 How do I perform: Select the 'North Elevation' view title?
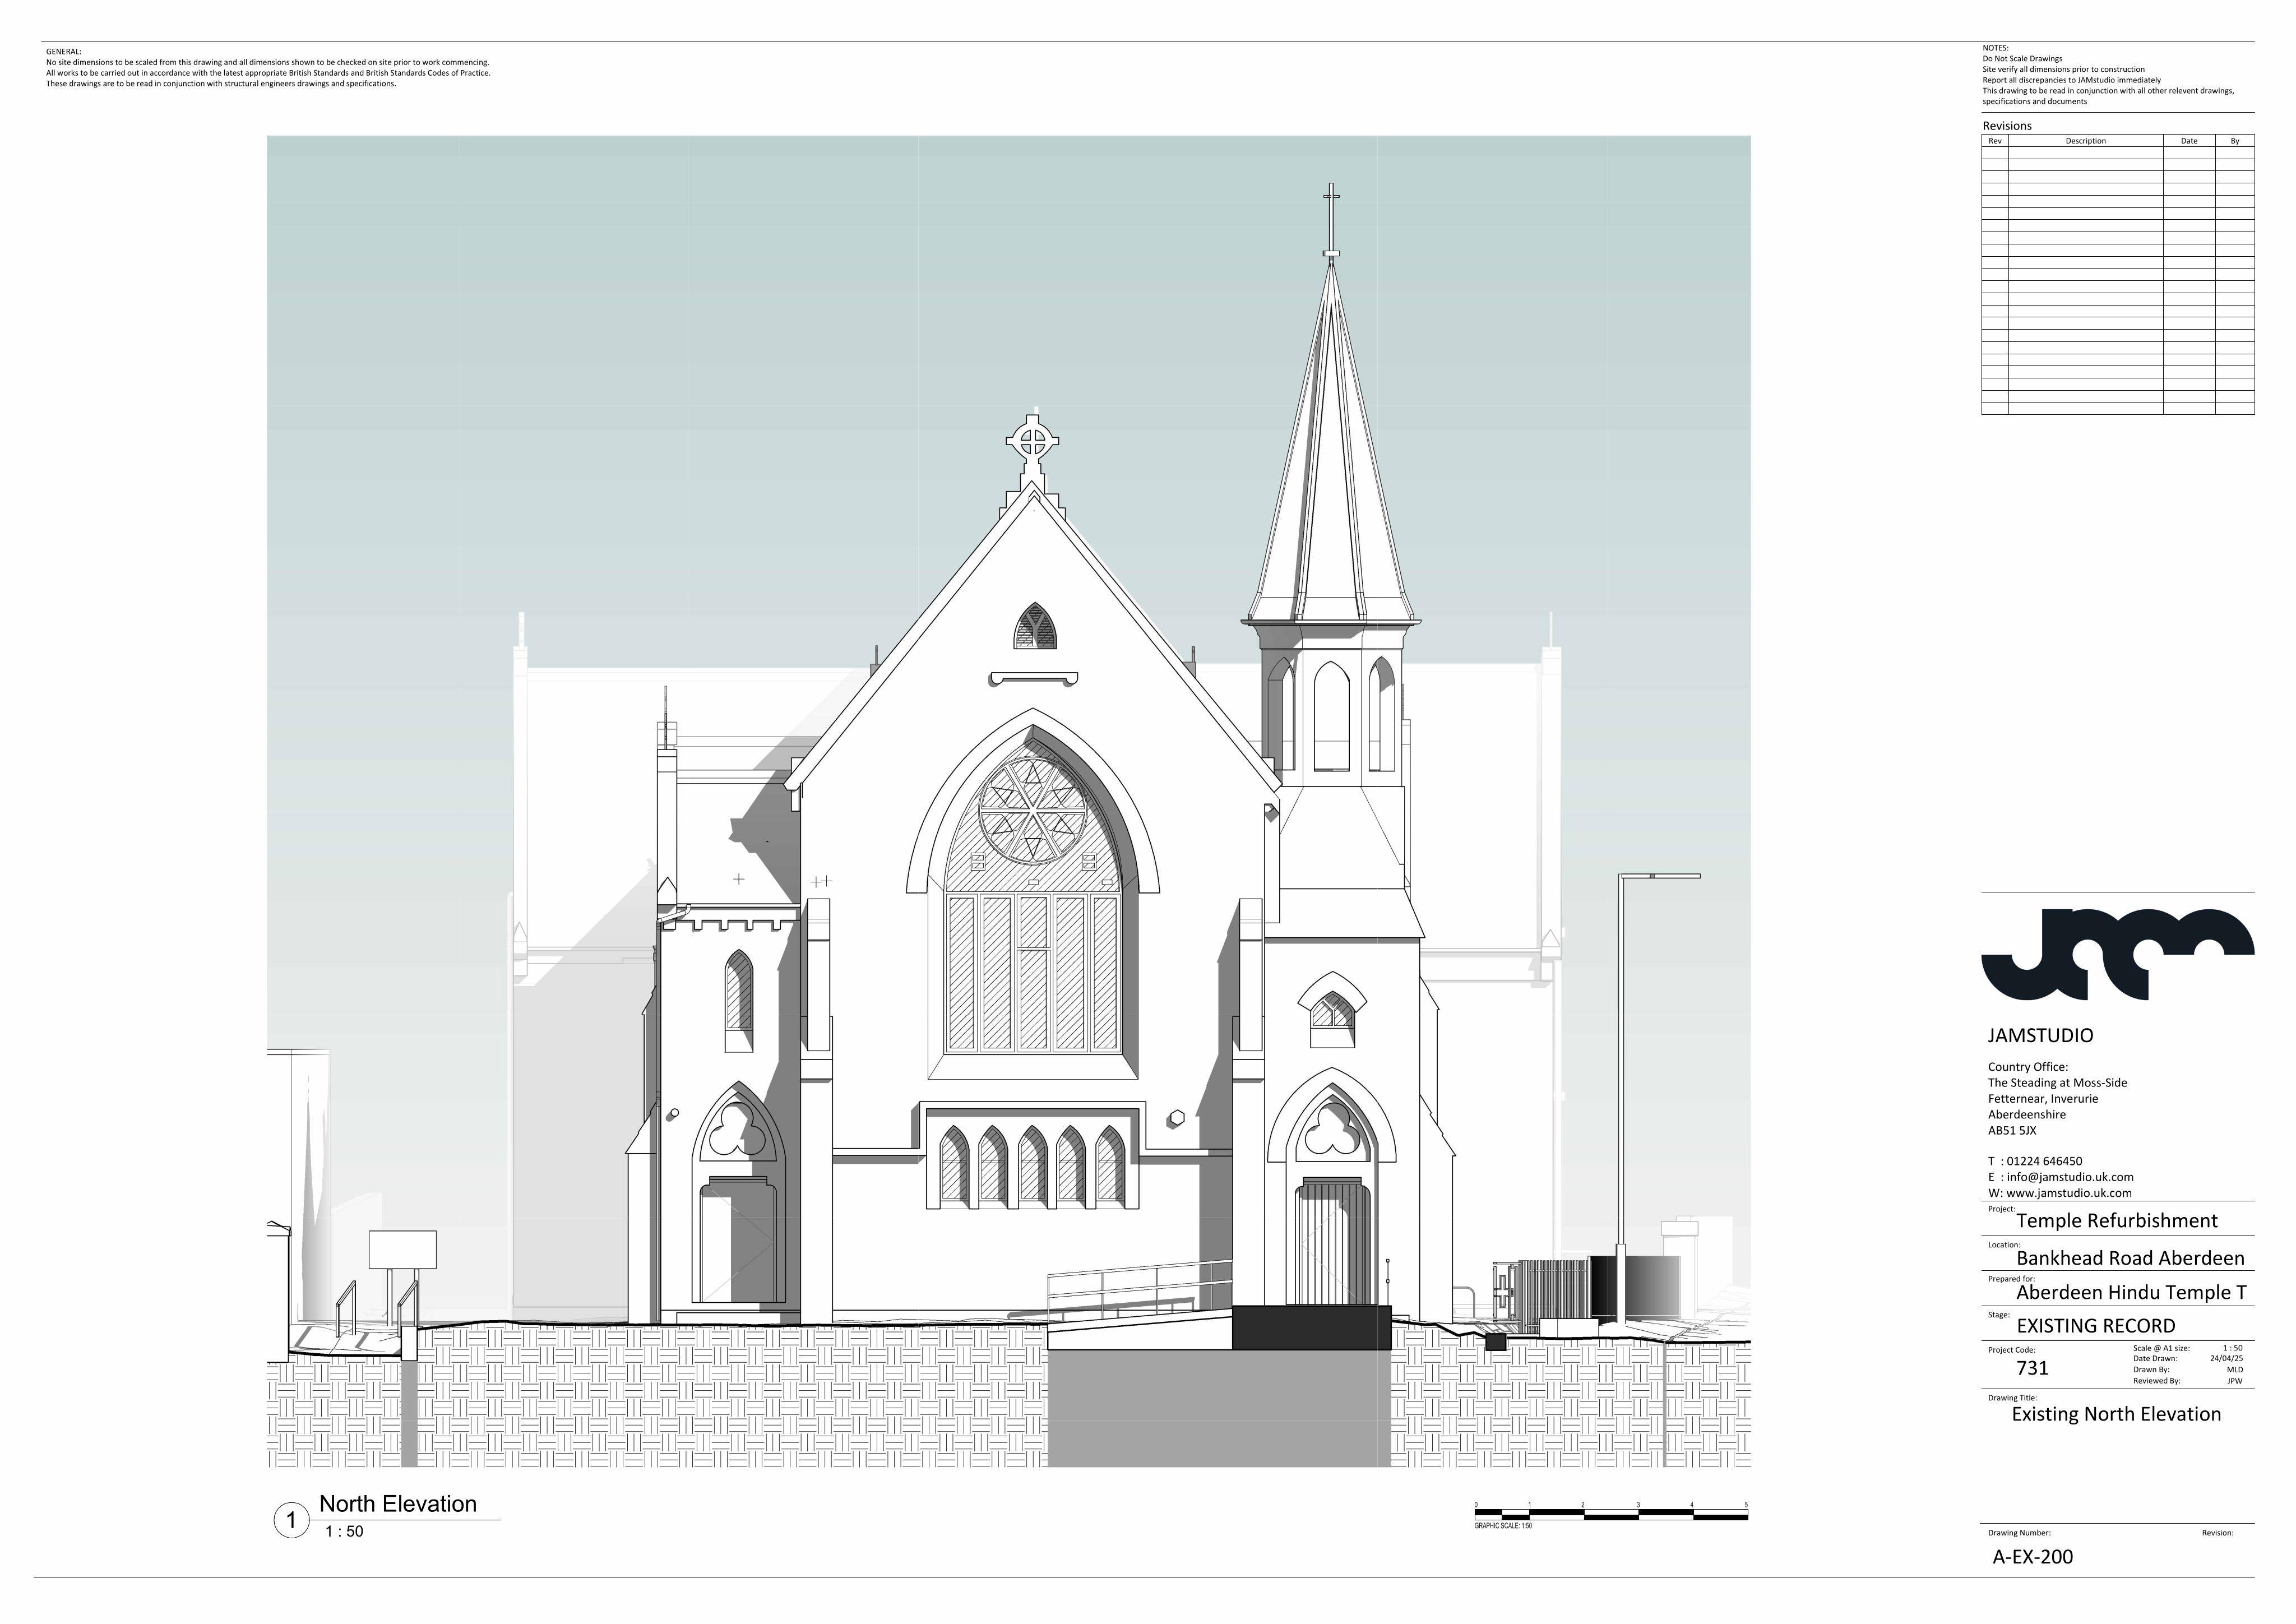[x=398, y=1504]
